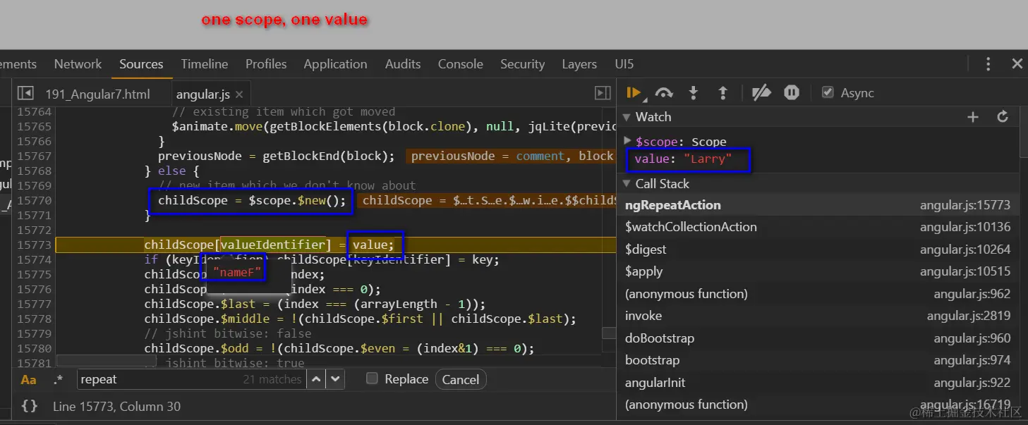Enable the Async checkbox
This screenshot has width=1028, height=425.
828,92
